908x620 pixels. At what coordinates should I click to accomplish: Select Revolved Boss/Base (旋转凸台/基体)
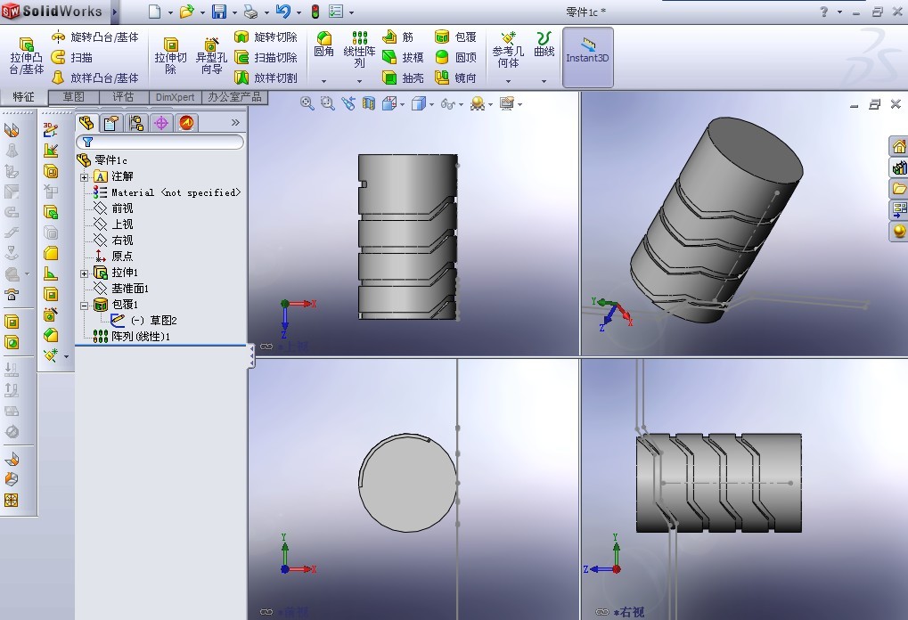coord(95,37)
